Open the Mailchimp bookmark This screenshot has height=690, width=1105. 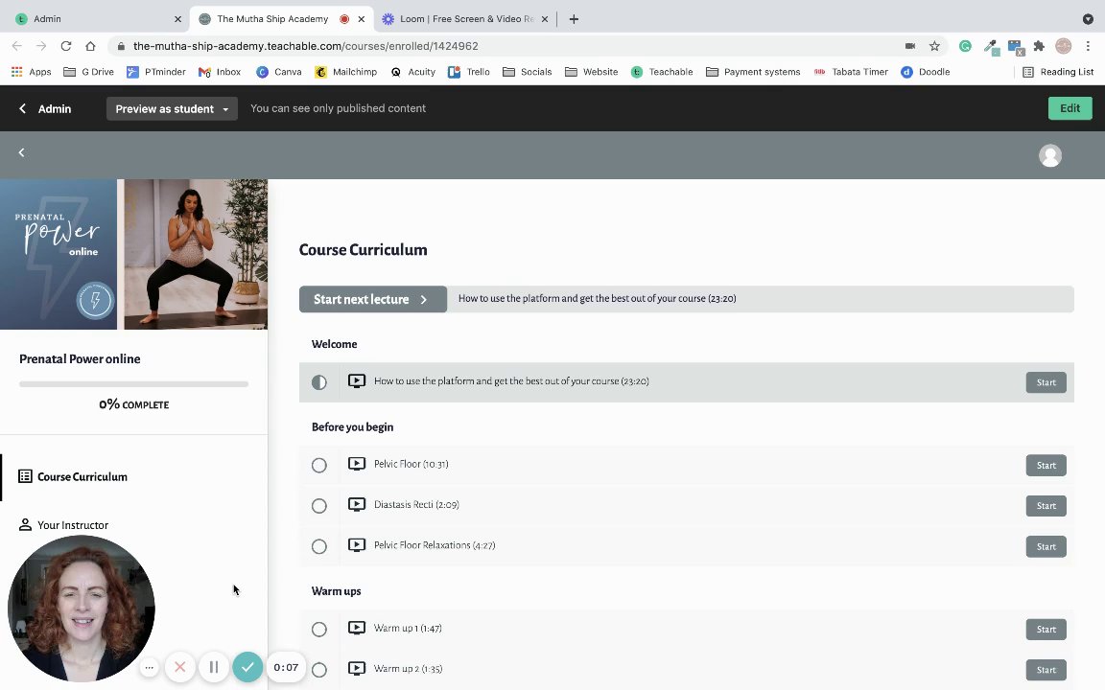coord(346,72)
